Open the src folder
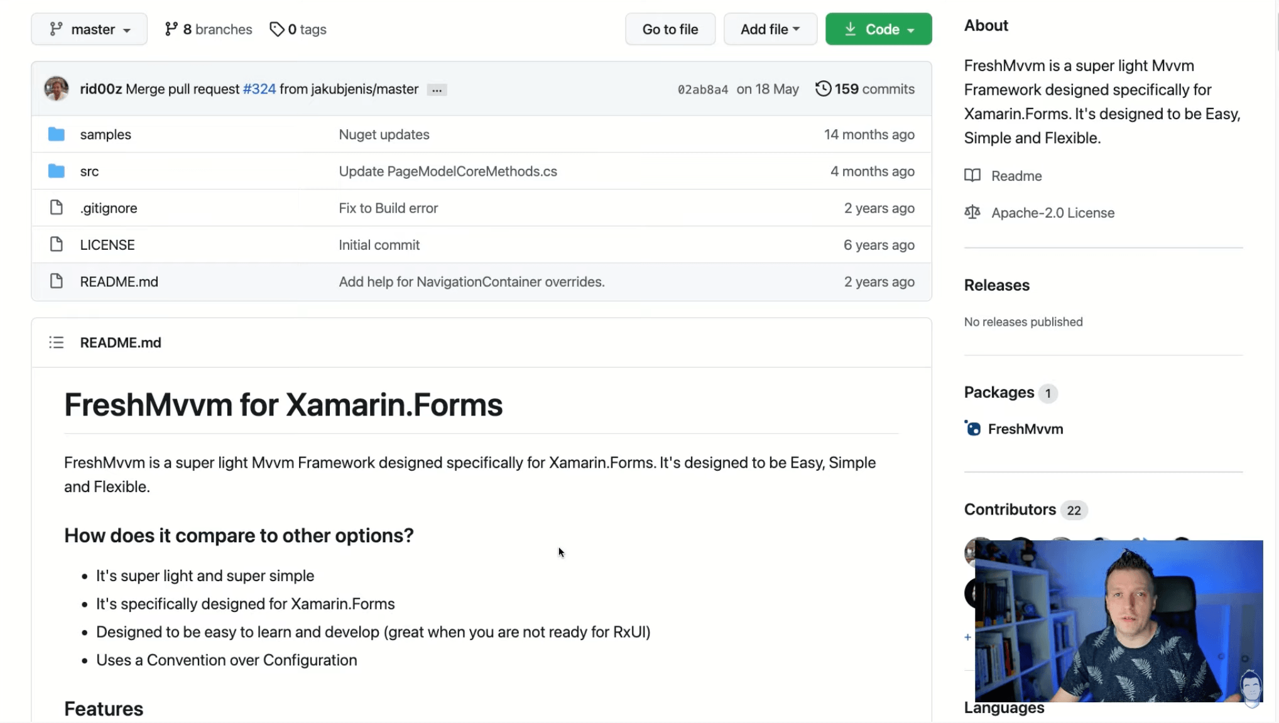 click(89, 171)
